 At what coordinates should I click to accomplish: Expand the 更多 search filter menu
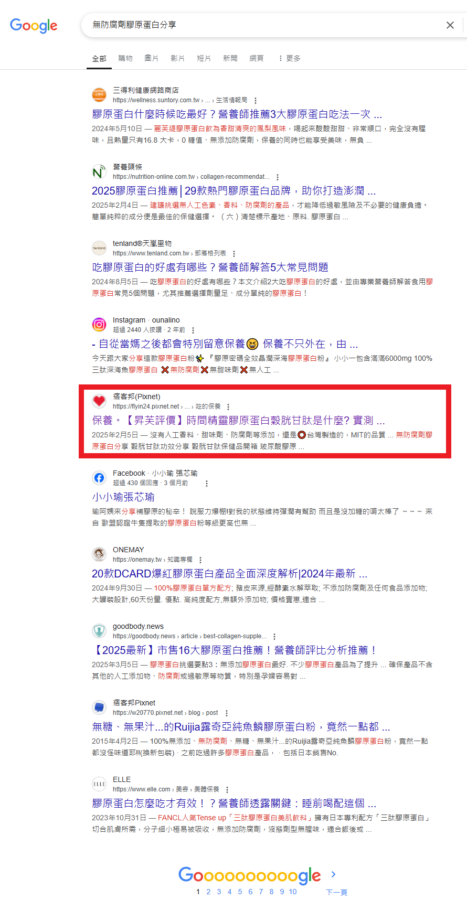coord(289,58)
